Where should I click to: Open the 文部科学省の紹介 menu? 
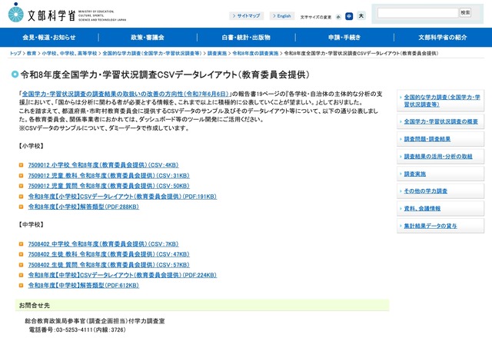click(443, 38)
